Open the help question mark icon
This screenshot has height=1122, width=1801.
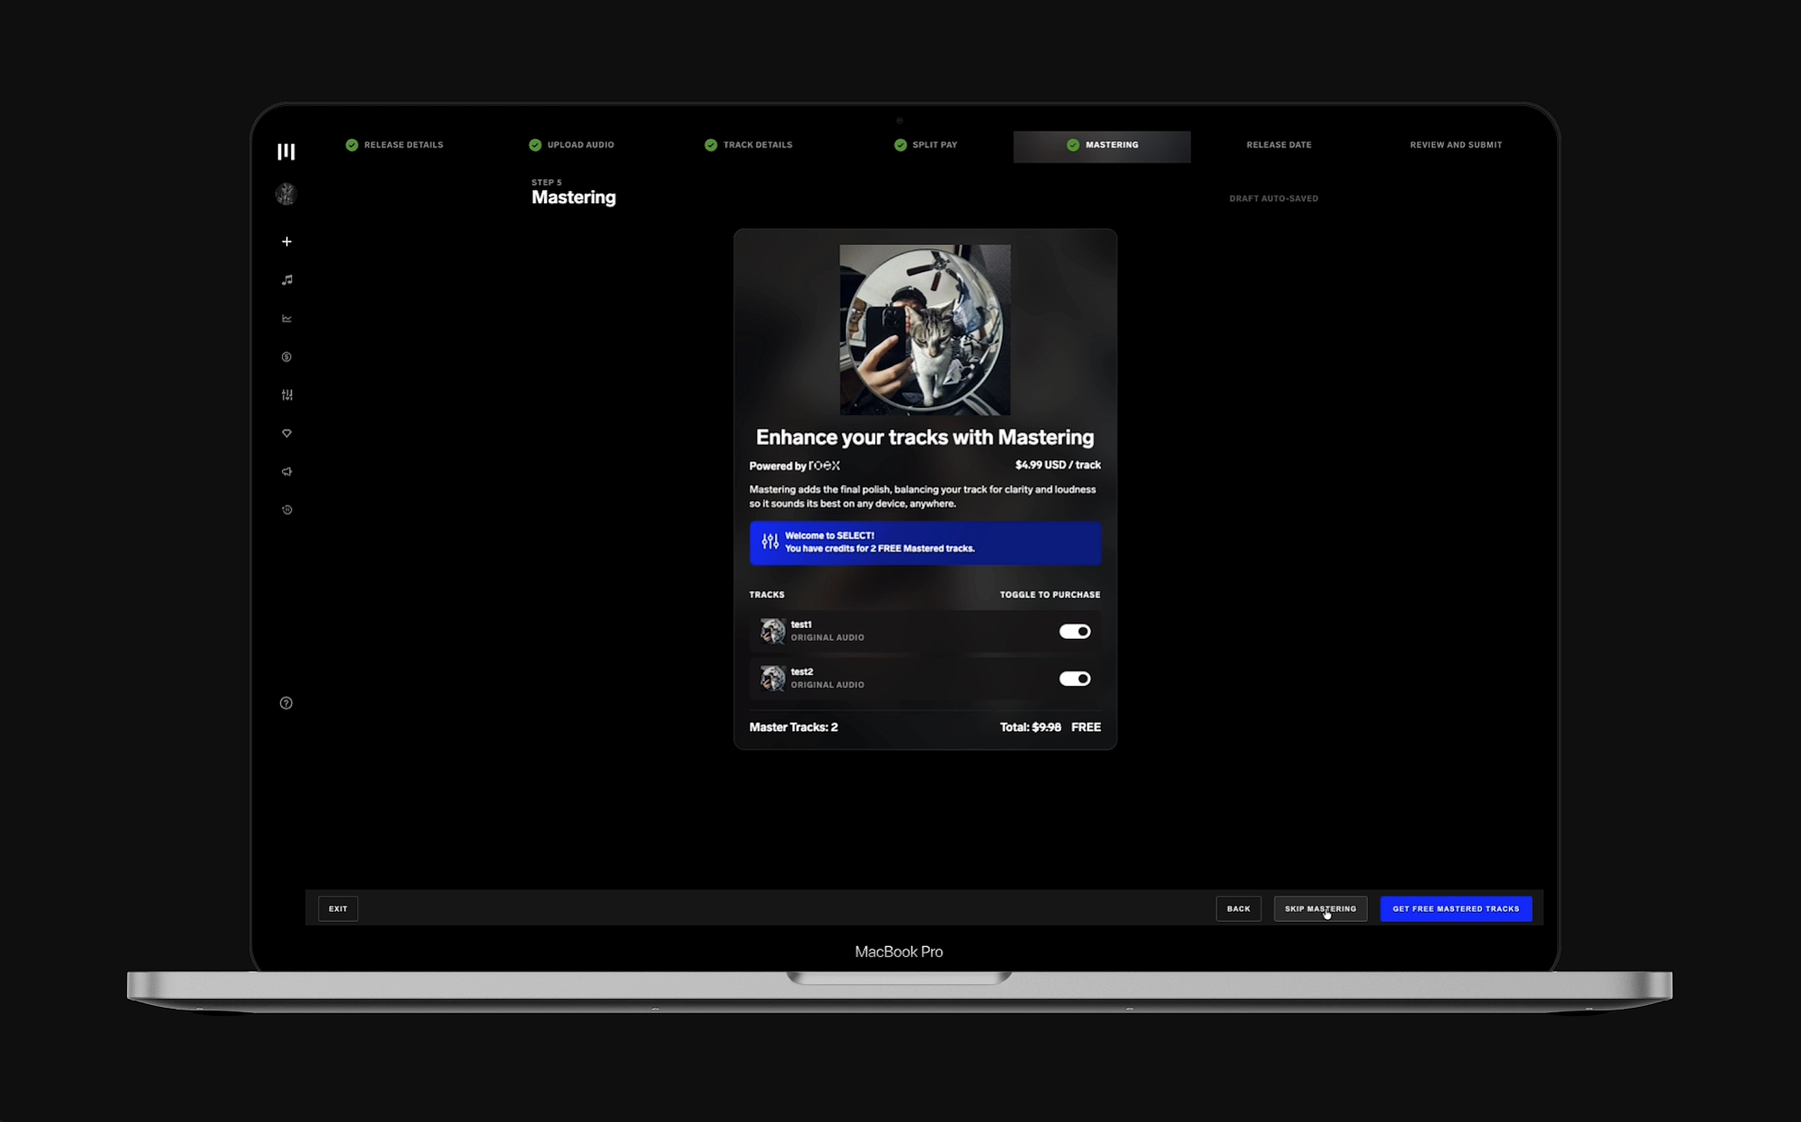click(x=286, y=703)
